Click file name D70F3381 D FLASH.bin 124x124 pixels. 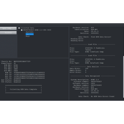[95, 59]
